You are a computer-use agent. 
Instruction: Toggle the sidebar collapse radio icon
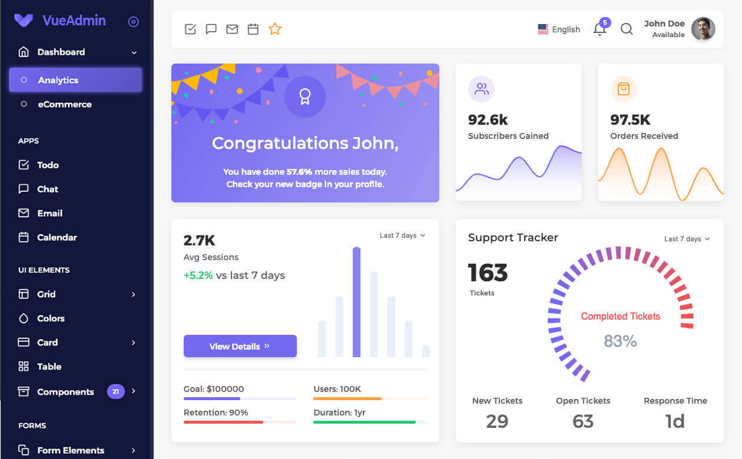click(x=133, y=22)
